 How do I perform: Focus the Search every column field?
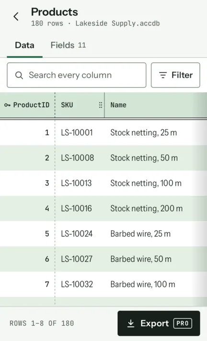coord(77,75)
